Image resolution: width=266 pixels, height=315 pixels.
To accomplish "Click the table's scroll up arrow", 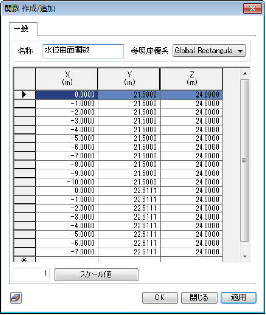I will click(x=245, y=74).
